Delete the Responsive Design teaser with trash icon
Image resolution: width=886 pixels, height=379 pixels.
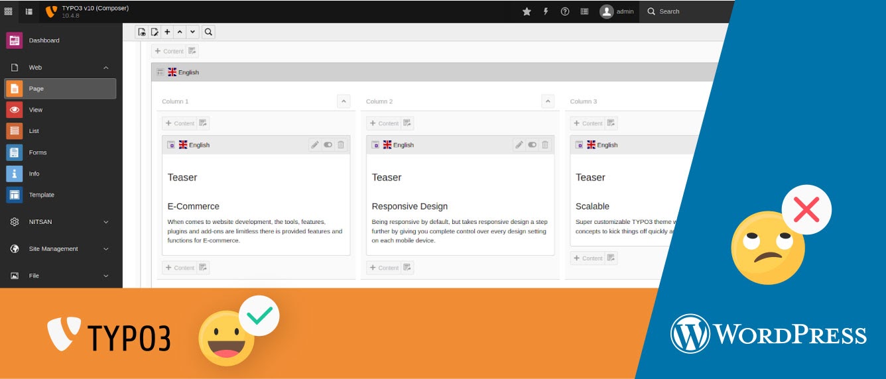coord(545,144)
